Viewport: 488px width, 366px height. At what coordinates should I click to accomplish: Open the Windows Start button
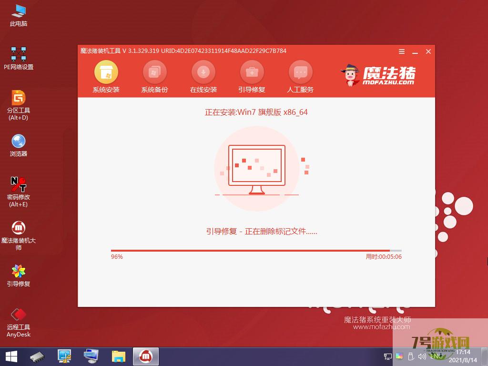[x=11, y=356]
